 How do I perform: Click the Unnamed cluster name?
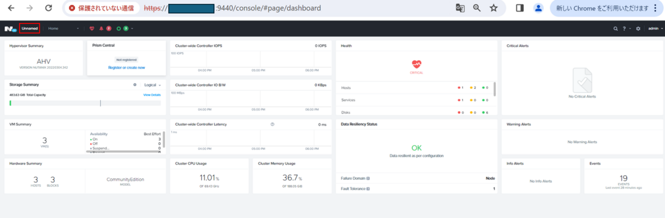[x=30, y=28]
